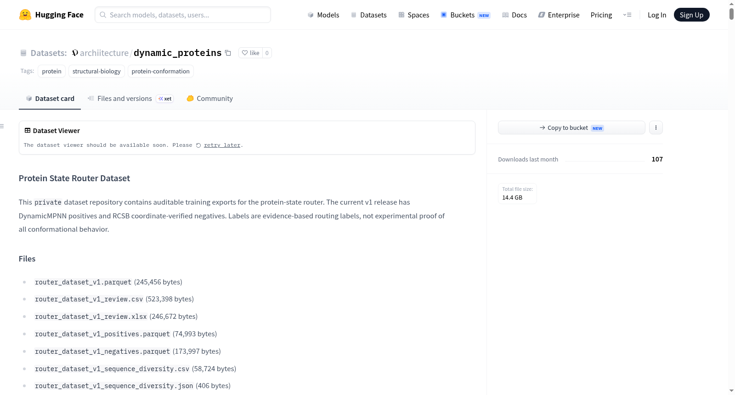This screenshot has height=395, width=735.
Task: Click the page vertical scrollbar thumb
Action: 731,14
